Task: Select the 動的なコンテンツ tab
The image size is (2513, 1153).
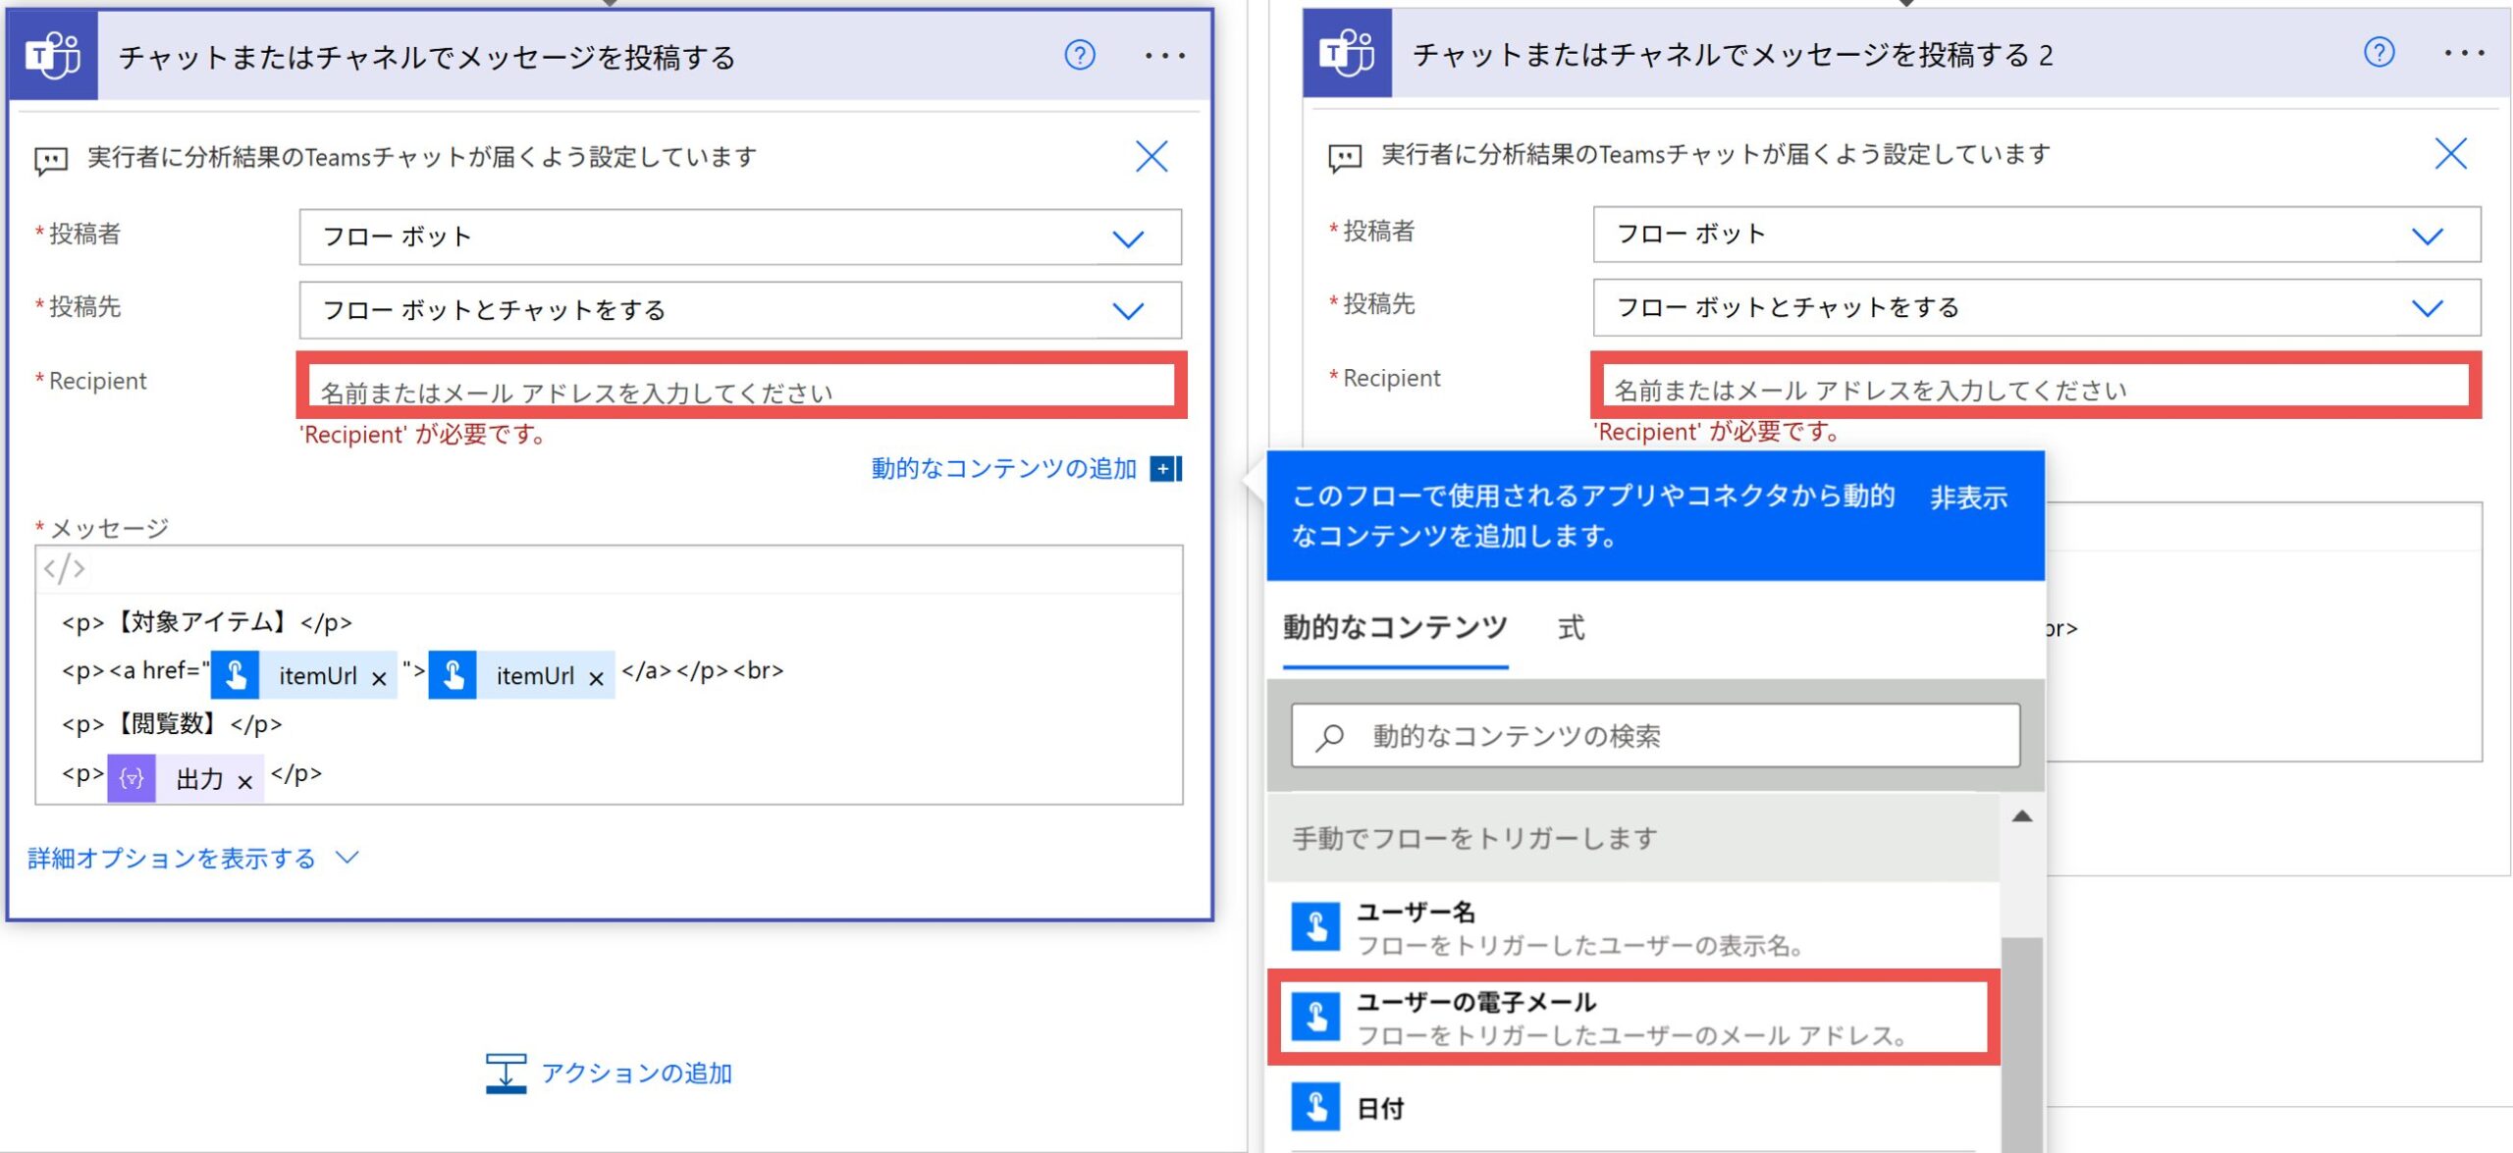Action: pos(1394,628)
